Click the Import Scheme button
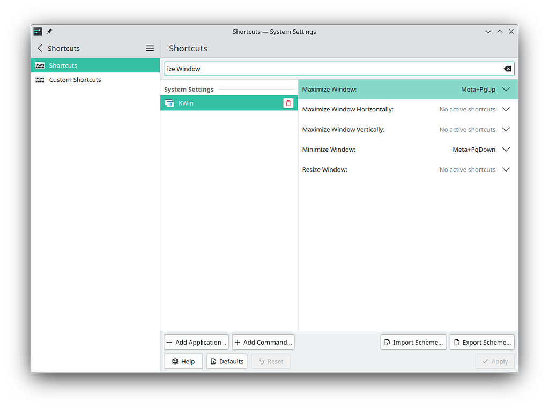This screenshot has height=409, width=549. [x=413, y=343]
